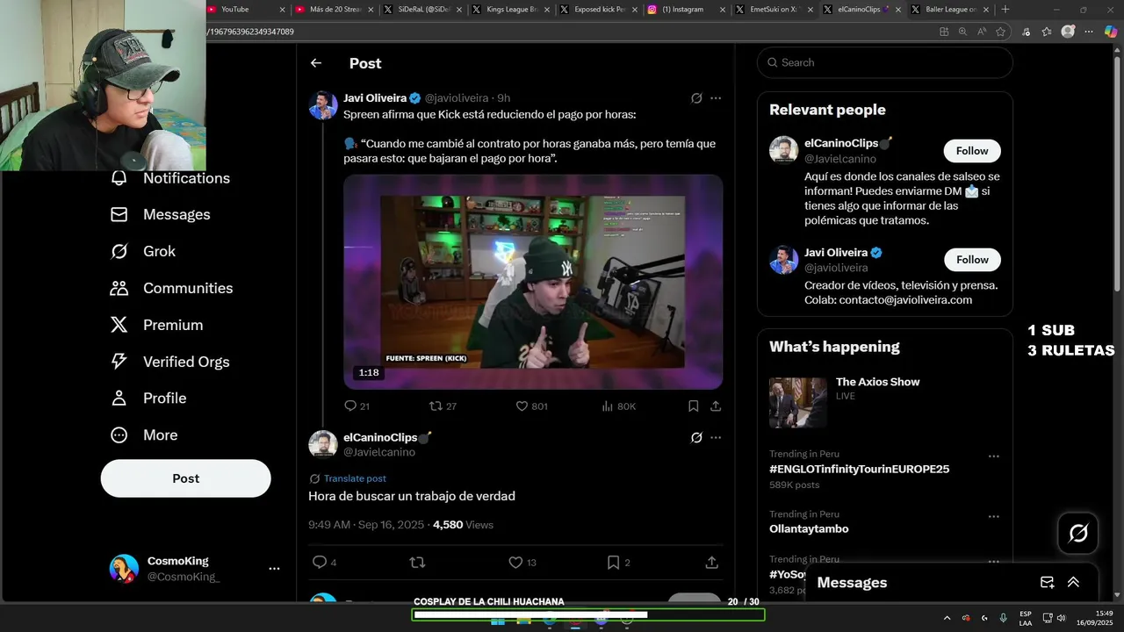Open Notifications in X sidebar
Image resolution: width=1124 pixels, height=632 pixels.
(x=170, y=178)
